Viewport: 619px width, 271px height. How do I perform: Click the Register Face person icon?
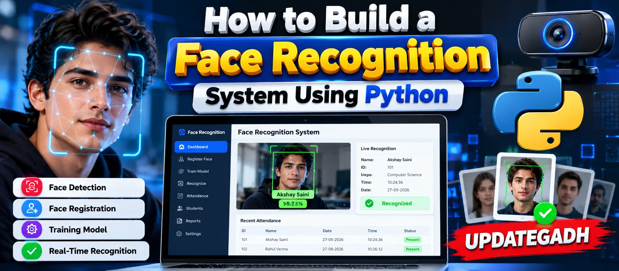tap(181, 159)
